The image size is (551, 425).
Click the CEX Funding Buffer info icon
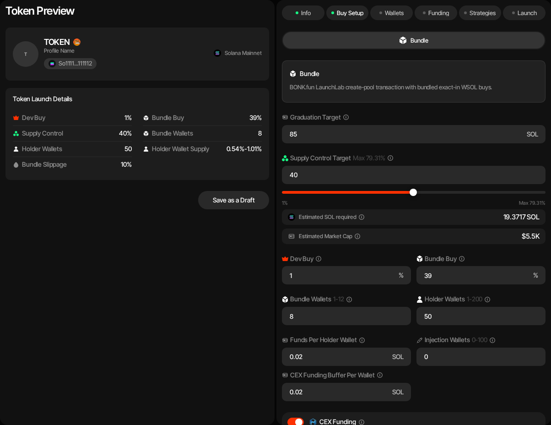point(380,375)
